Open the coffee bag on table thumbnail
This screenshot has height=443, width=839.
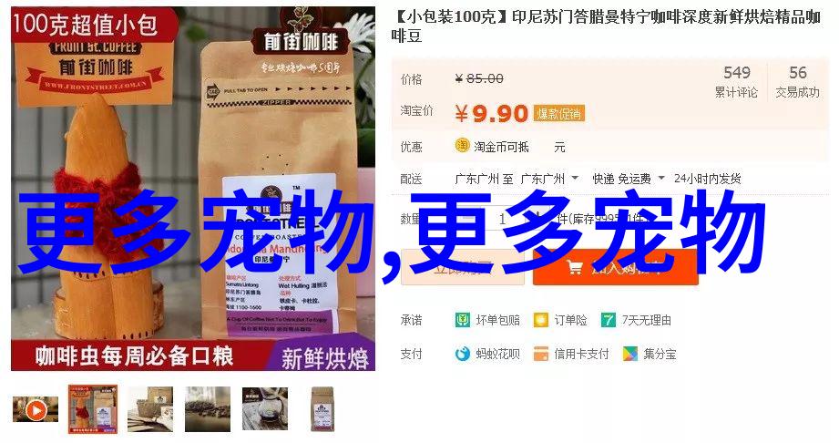[x=150, y=409]
